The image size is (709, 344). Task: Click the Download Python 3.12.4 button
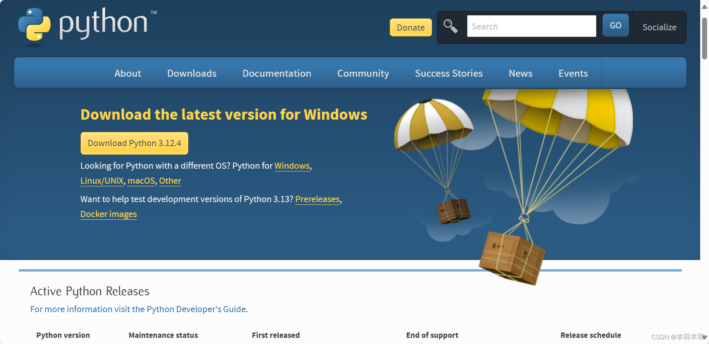pyautogui.click(x=134, y=143)
